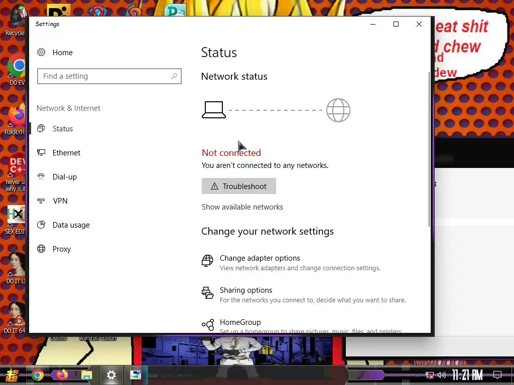
Task: Select the Proxy globe icon in sidebar
Action: coord(41,249)
